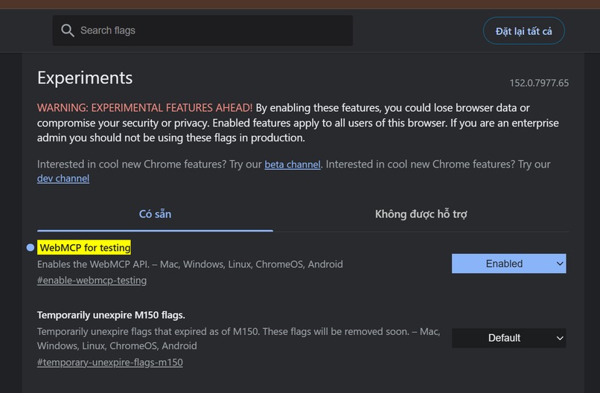This screenshot has height=393, width=600.
Task: Open the WebMCP for testing Enabled dropdown
Action: [x=508, y=263]
